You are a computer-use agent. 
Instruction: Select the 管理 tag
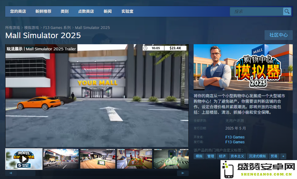point(211,156)
